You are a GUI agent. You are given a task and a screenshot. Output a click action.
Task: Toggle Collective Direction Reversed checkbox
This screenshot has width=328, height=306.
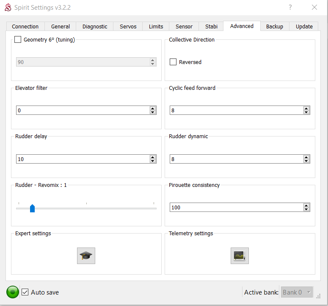pyautogui.click(x=173, y=62)
